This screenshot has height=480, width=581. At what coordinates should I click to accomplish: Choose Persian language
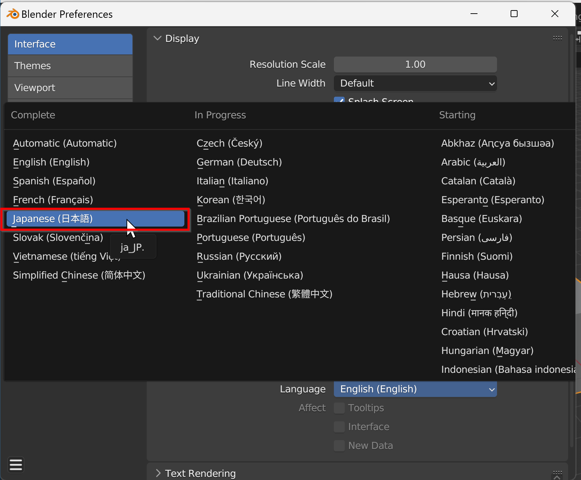(476, 238)
